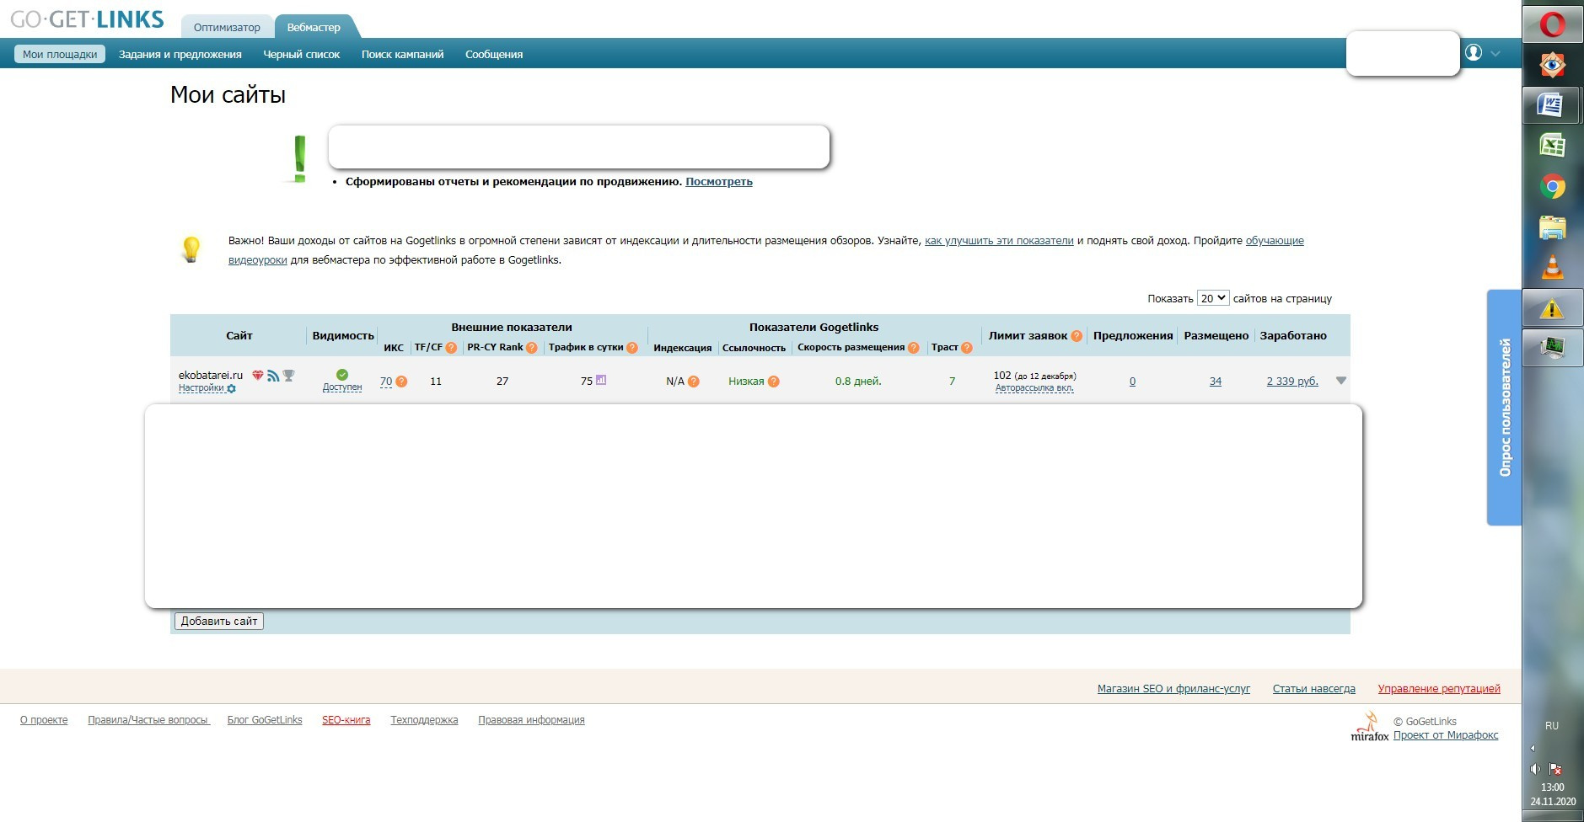Click the GO·GET·LINKS logo

coord(87,19)
